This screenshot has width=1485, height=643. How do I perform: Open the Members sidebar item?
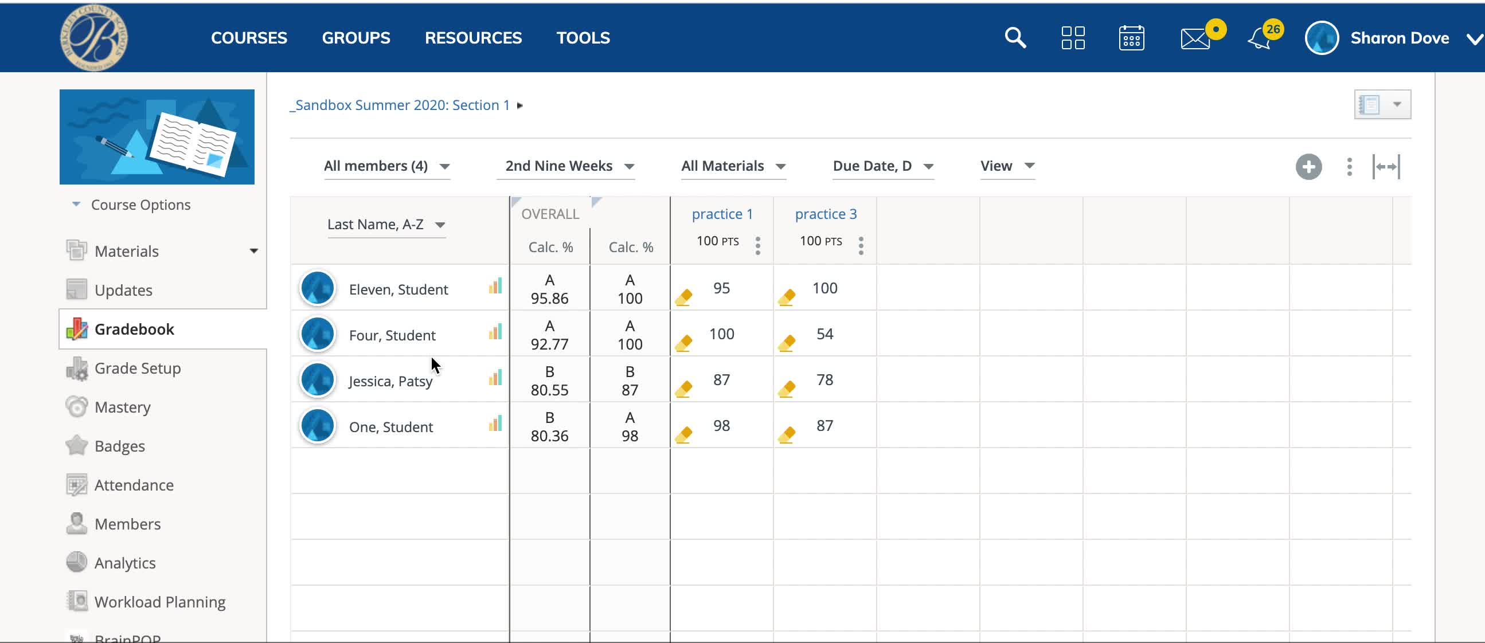(127, 524)
